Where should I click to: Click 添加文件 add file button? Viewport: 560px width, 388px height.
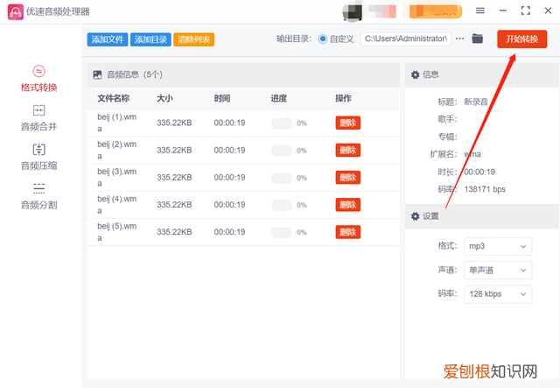tap(108, 39)
